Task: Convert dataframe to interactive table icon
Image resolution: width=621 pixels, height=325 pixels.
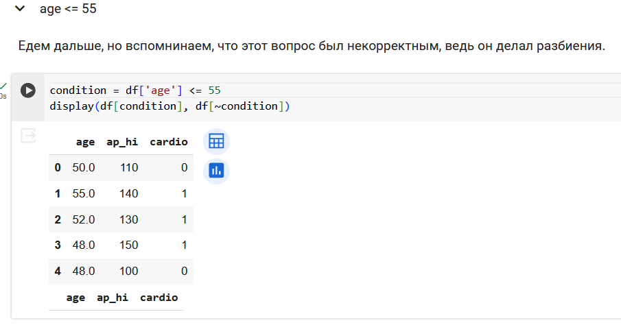Action: (216, 141)
